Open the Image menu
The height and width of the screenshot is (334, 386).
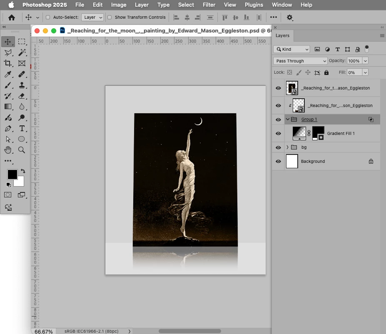point(119,5)
